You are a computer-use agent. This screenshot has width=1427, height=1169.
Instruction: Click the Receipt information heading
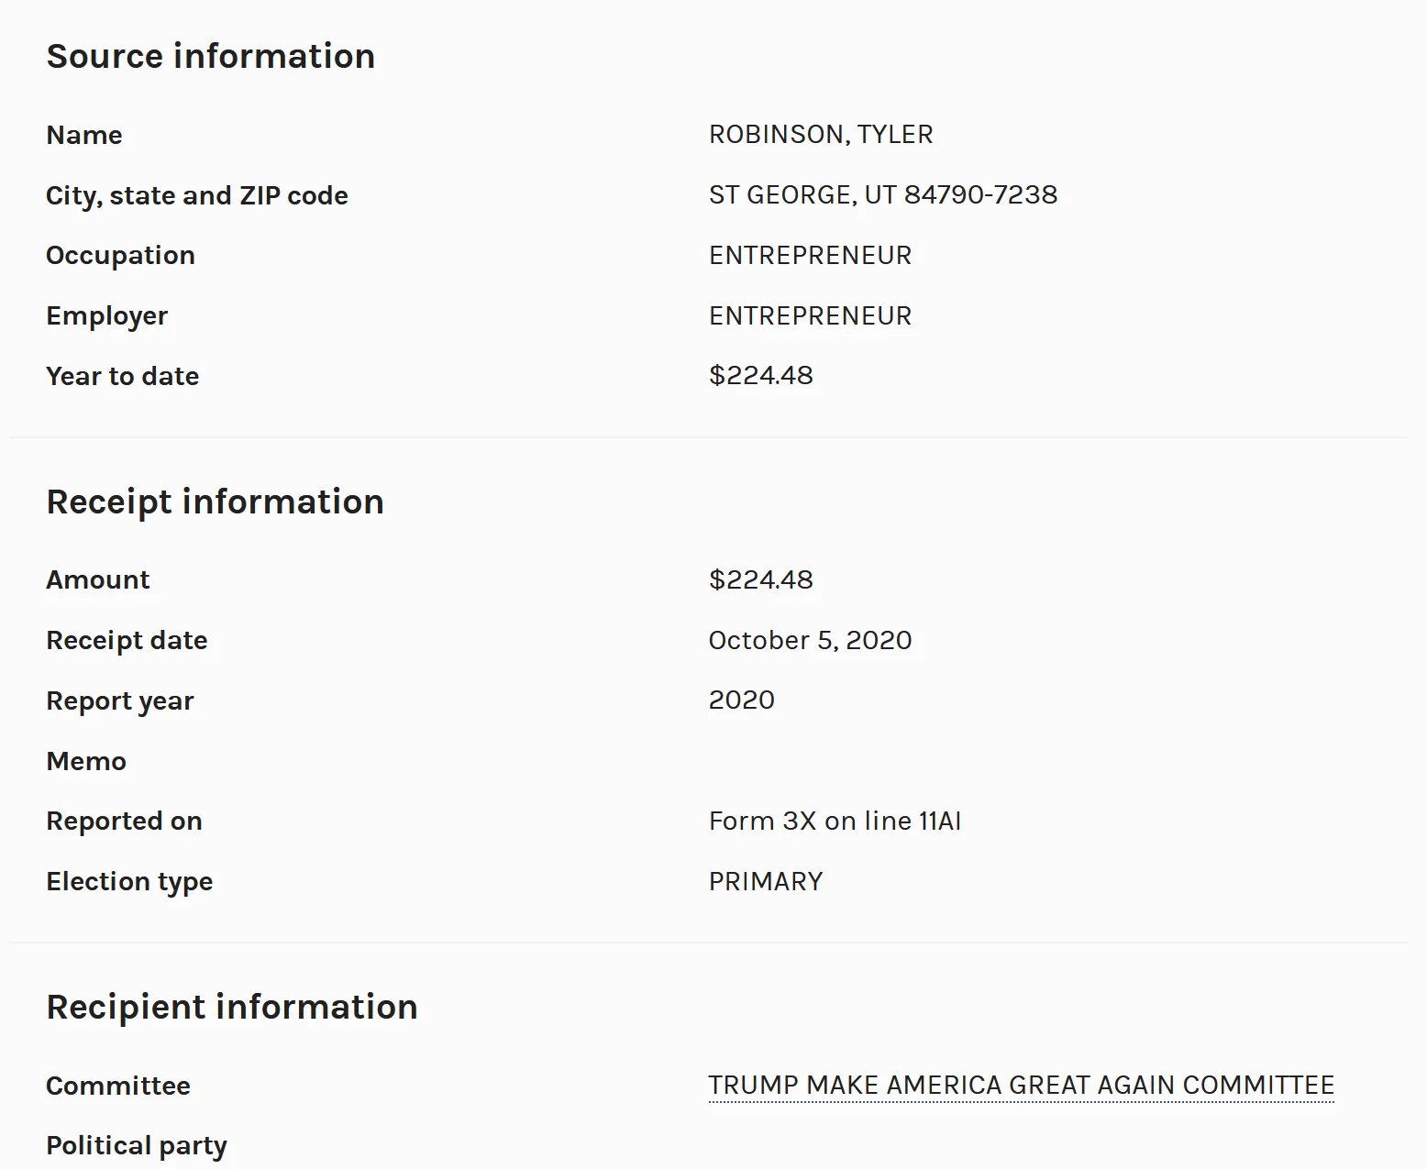coord(215,502)
